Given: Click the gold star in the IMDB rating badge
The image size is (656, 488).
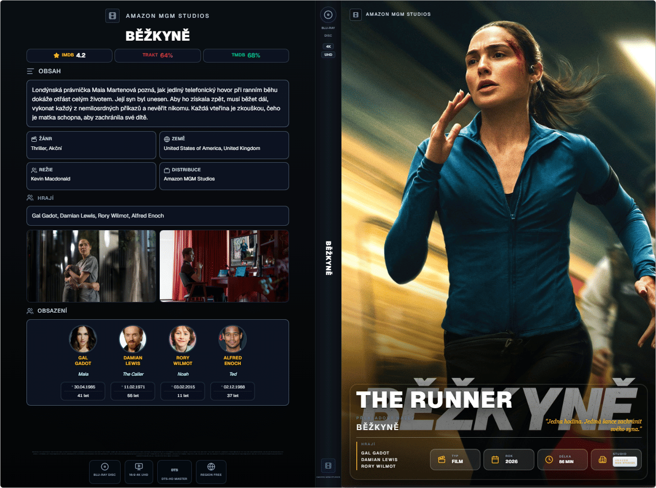Looking at the screenshot, I should [x=56, y=55].
